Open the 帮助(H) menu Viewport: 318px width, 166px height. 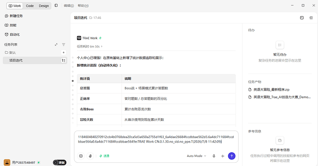click(83, 6)
